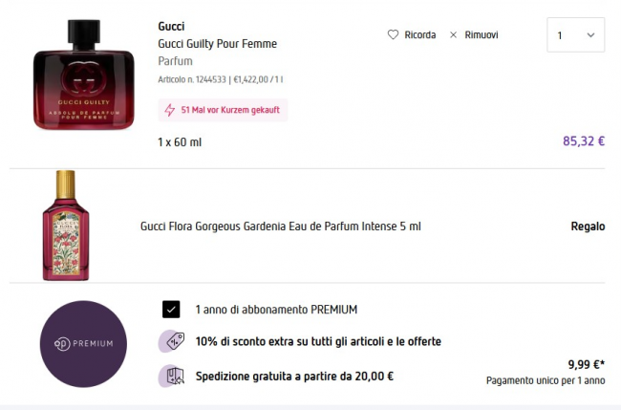Image resolution: width=621 pixels, height=410 pixels.
Task: Click the quantity dropdown chevron arrow
Action: point(589,35)
